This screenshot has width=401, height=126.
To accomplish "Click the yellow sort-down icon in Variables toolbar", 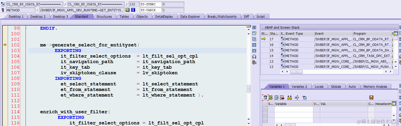I will click(290, 97).
